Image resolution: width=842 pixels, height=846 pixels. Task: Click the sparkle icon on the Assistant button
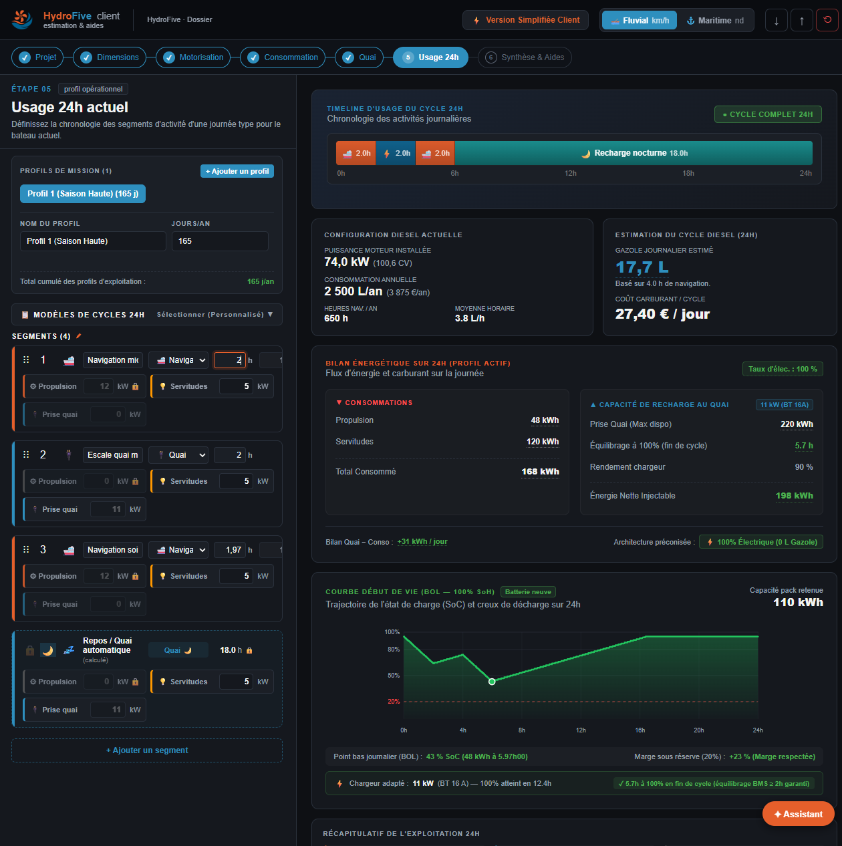(778, 814)
